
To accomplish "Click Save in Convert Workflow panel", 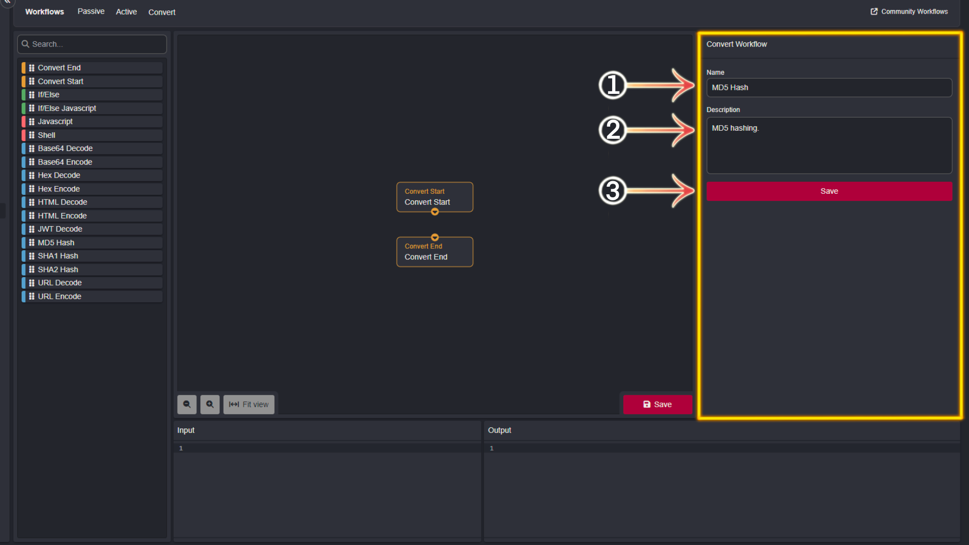I will click(829, 191).
